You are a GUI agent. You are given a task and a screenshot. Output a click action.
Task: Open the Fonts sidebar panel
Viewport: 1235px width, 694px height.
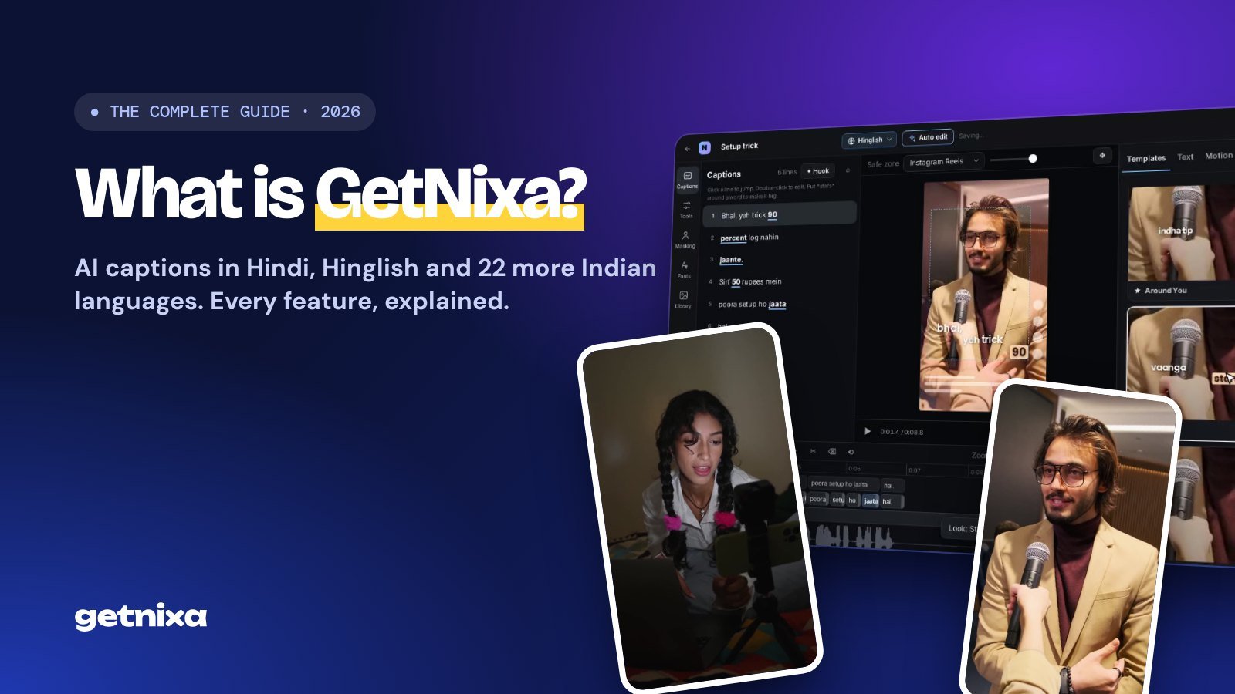pyautogui.click(x=684, y=269)
